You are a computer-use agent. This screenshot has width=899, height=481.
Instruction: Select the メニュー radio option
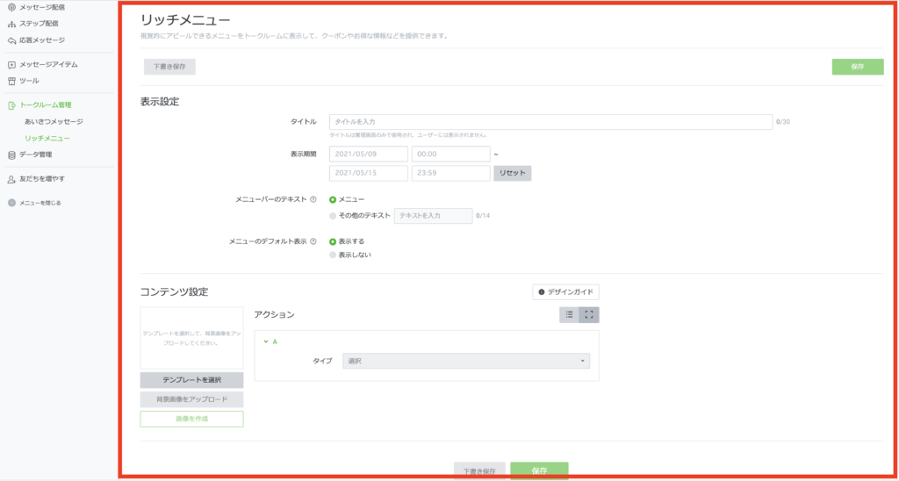point(333,199)
